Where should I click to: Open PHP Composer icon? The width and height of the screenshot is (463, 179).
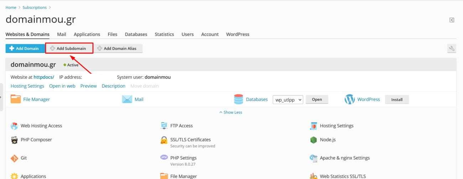coord(14,140)
